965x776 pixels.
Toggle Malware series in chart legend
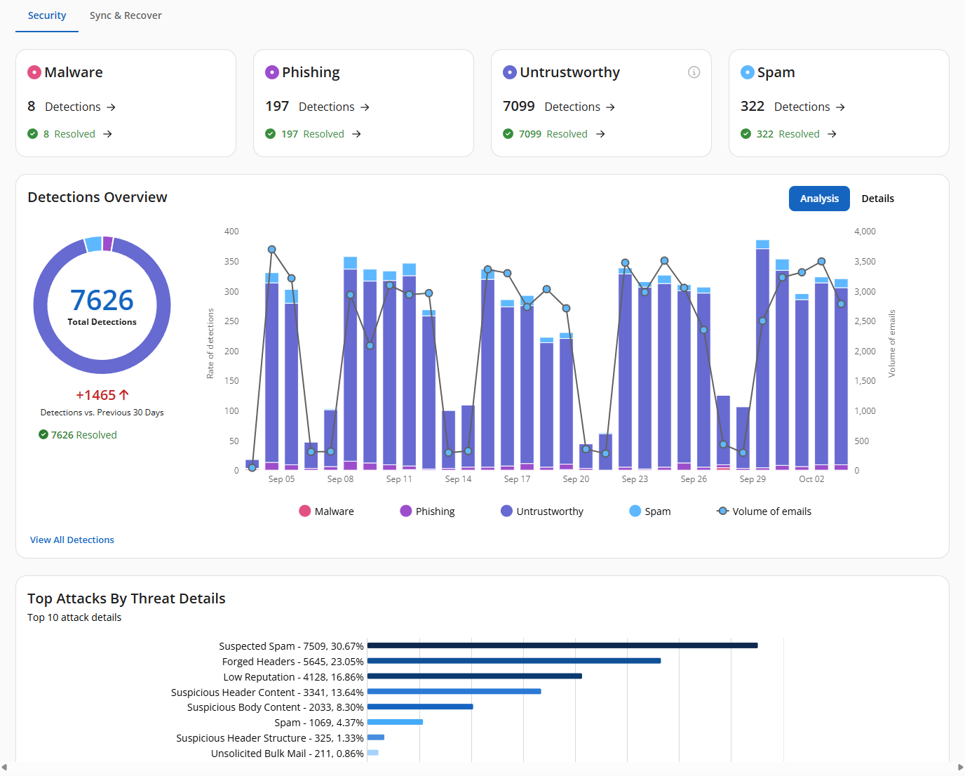326,511
